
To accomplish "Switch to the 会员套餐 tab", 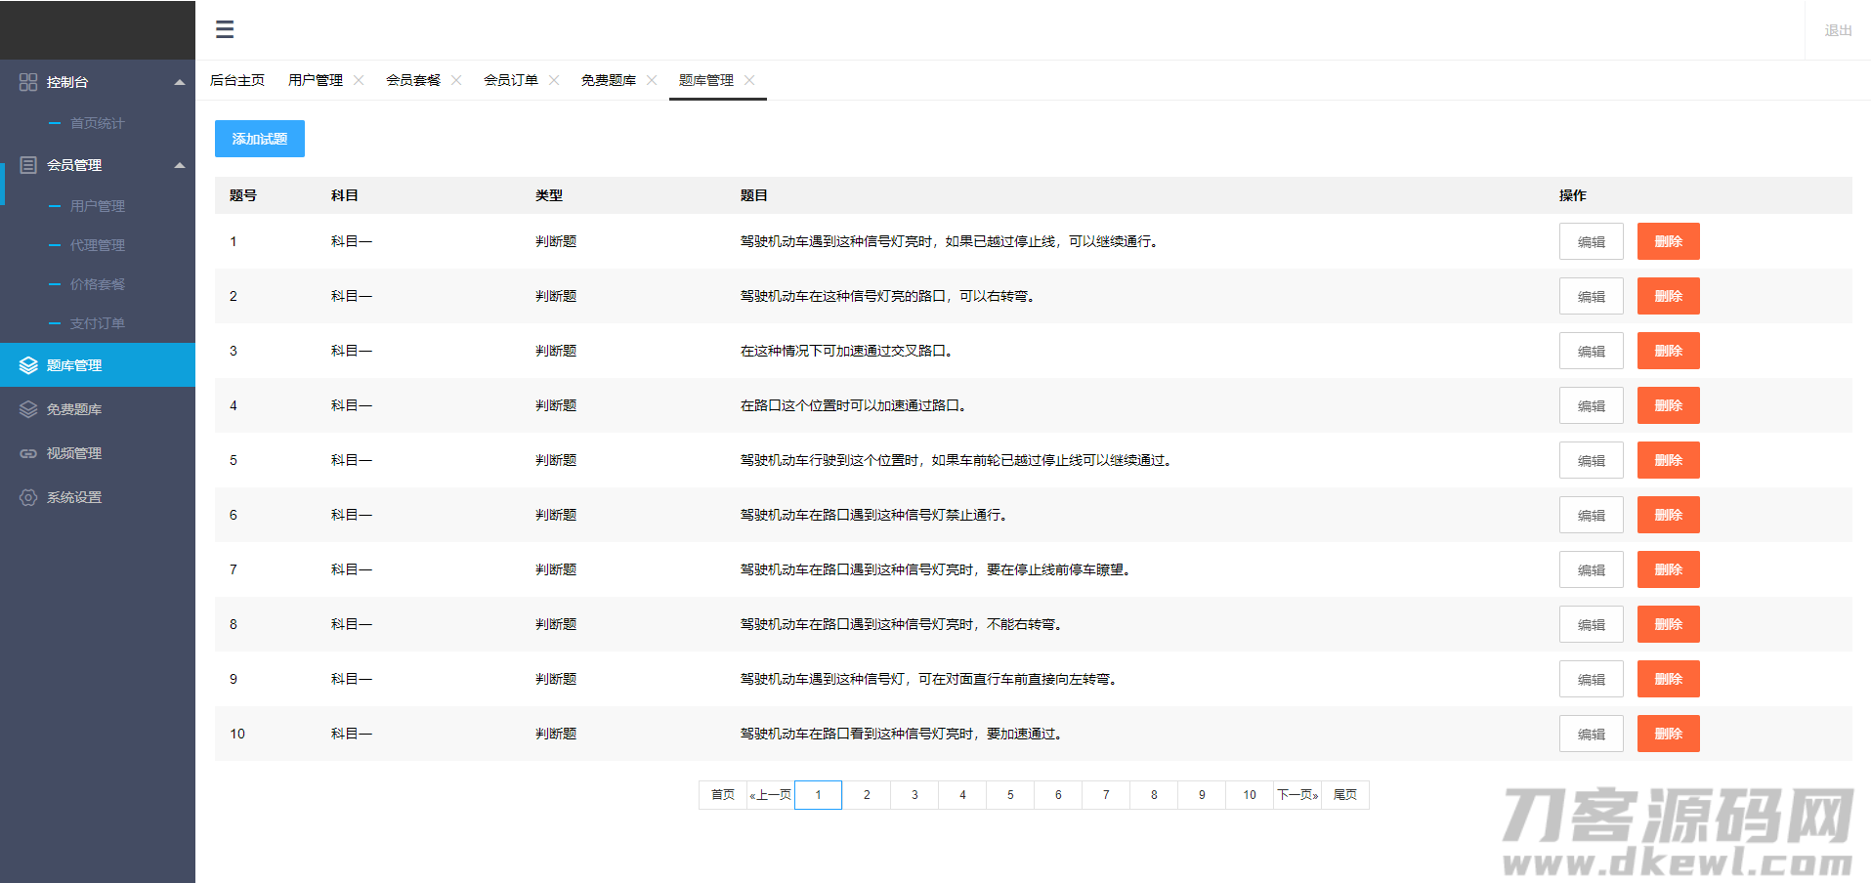I will pyautogui.click(x=413, y=80).
